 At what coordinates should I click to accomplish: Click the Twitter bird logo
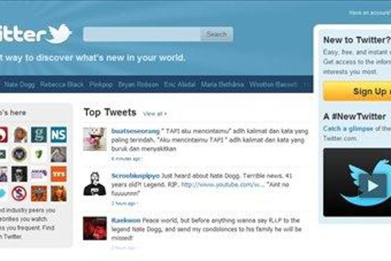[60, 34]
